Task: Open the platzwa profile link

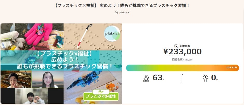Action: point(125,13)
